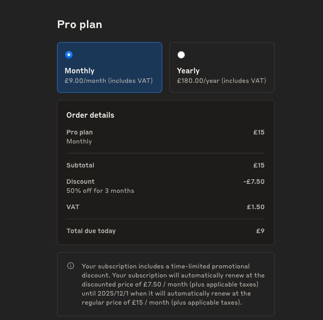Click the £1.50 VAT amount

point(256,207)
